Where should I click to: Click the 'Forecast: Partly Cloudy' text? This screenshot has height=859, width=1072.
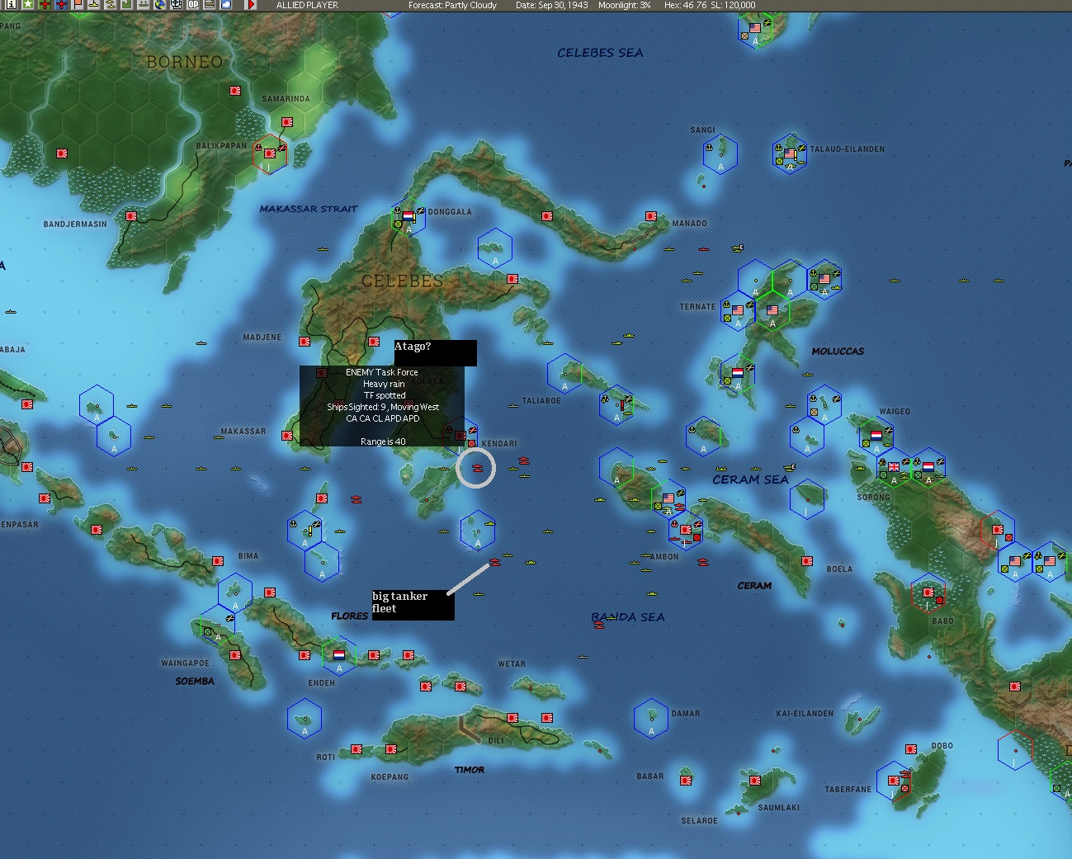click(x=452, y=5)
